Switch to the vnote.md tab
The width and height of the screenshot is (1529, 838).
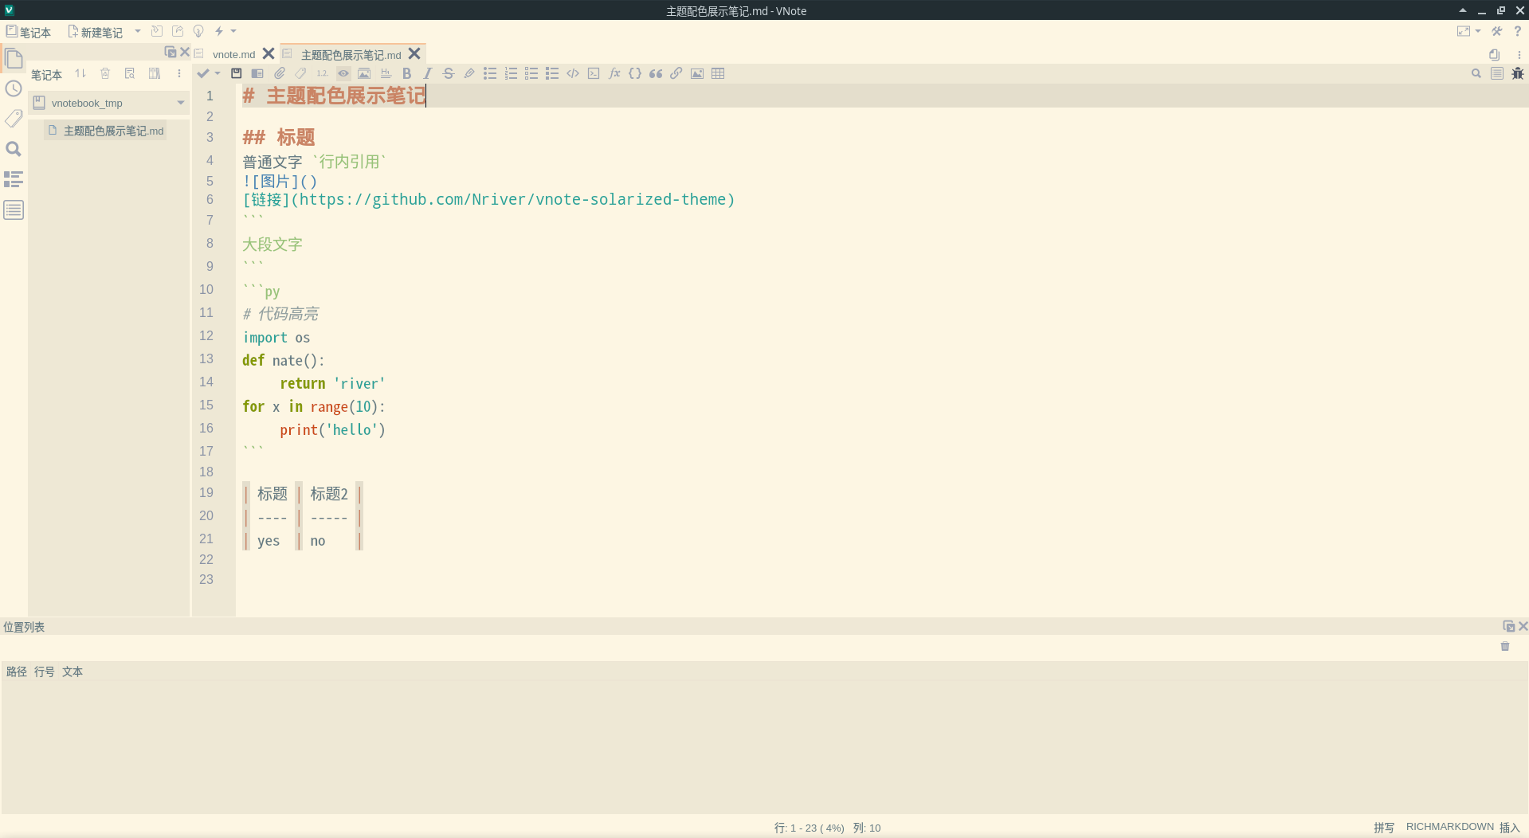coord(233,54)
